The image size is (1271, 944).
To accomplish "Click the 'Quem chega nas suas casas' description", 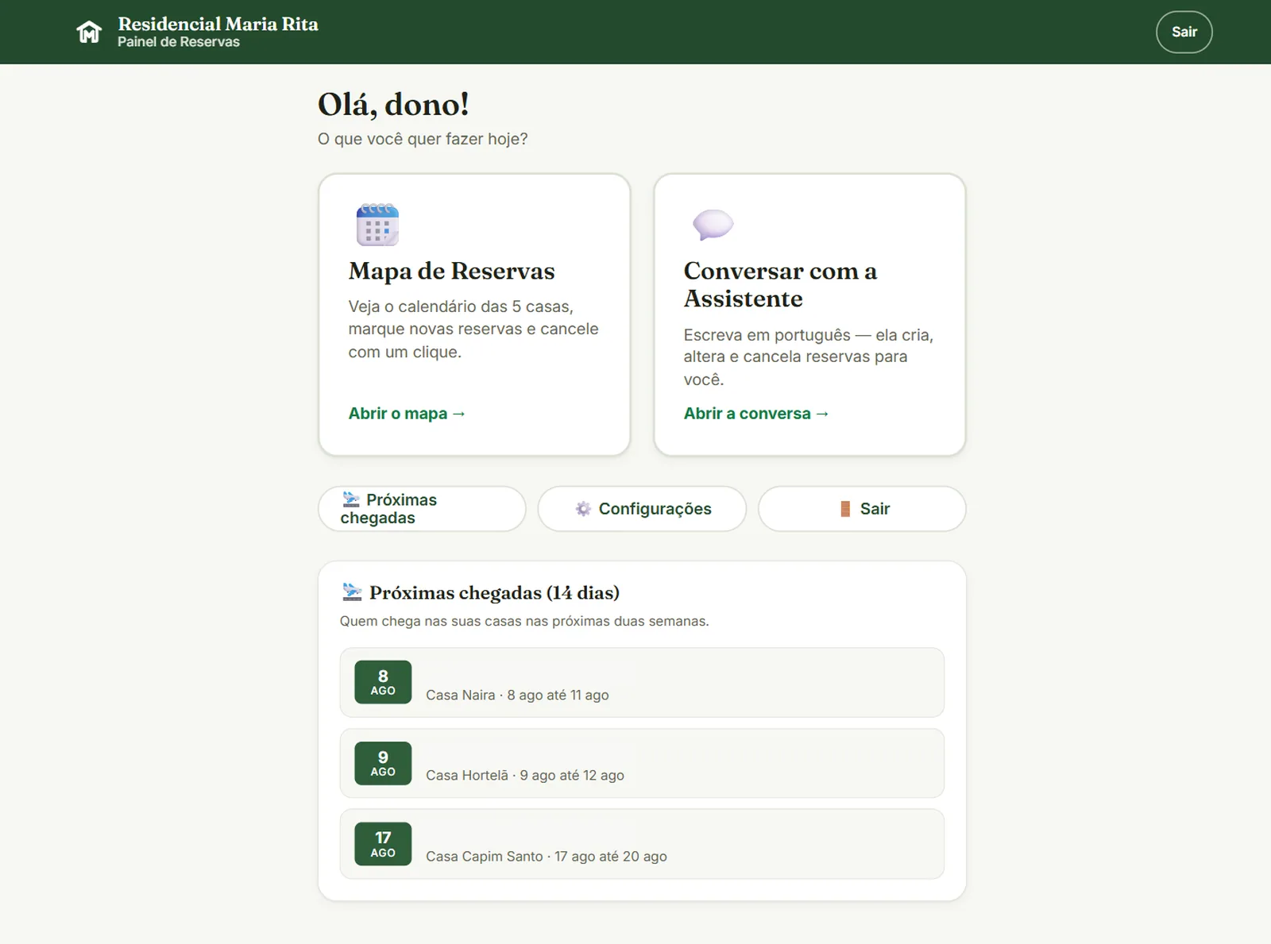I will click(524, 621).
